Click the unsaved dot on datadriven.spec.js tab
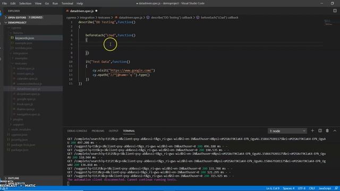The width and height of the screenshot is (340, 191). (96, 11)
